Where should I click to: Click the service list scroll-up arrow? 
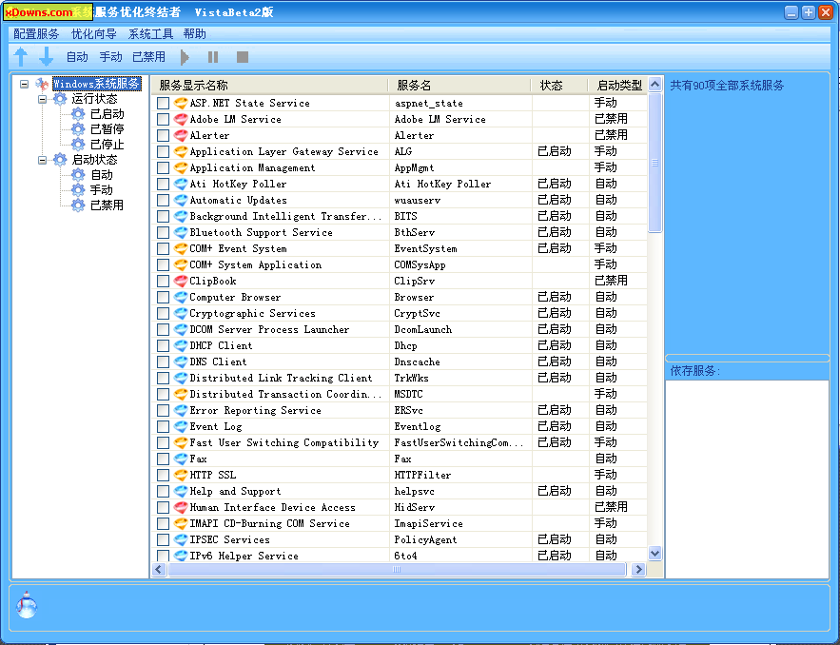point(654,84)
